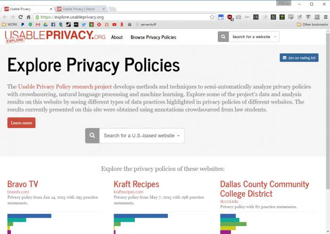Open the Facebook bookmark
The width and height of the screenshot is (330, 234).
point(53,24)
